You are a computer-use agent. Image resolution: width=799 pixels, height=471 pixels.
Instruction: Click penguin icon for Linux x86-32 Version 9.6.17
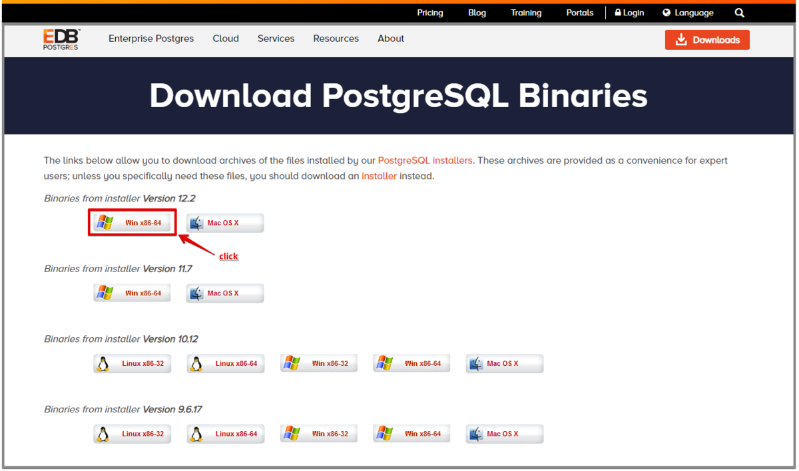pos(103,434)
